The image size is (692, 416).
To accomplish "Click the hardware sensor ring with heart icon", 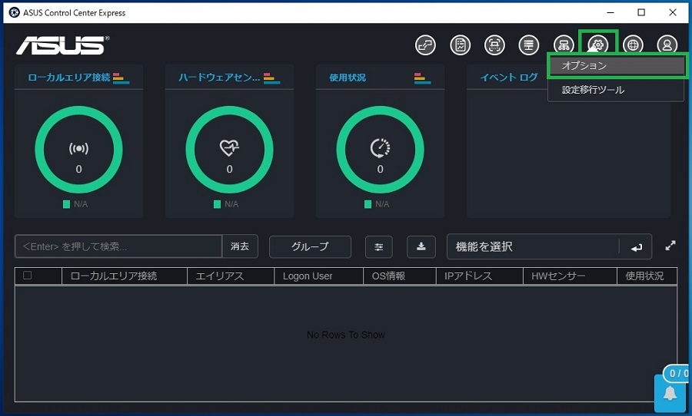I will click(229, 150).
